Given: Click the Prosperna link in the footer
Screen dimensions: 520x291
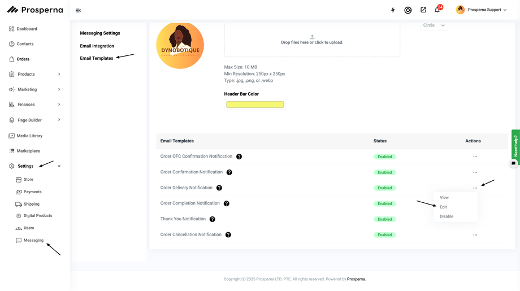Looking at the screenshot, I should coord(356,279).
